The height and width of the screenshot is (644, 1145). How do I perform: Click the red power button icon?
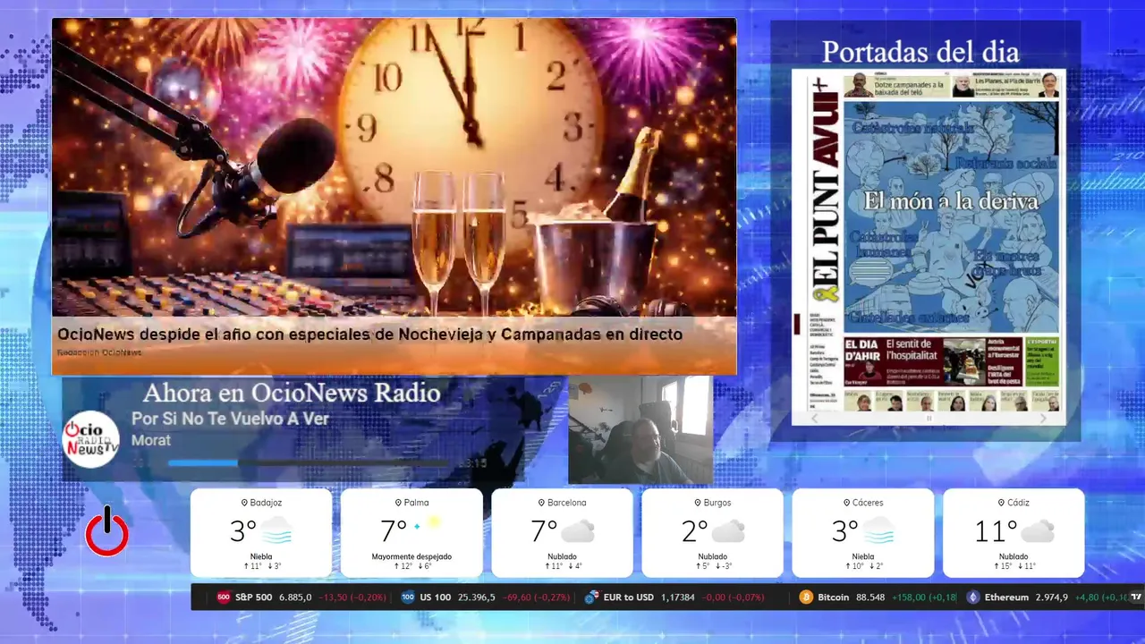point(107,531)
